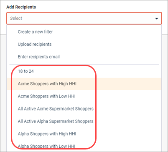Viewport: 168px width, 152px height.
Task: Click the dropdown caret arrow
Action: pos(157,18)
